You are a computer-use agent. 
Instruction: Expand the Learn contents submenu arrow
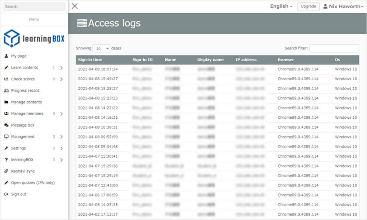tap(61, 68)
